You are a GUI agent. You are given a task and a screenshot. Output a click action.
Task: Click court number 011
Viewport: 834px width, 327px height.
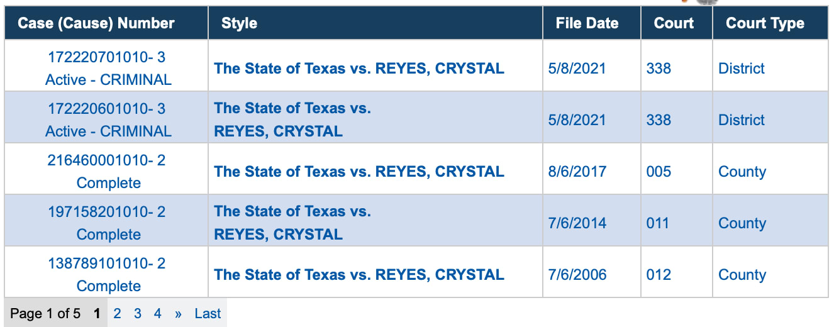pos(658,223)
